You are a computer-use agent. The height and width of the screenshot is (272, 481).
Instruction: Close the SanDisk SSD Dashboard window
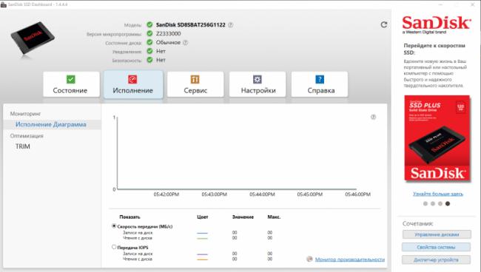coord(473,4)
